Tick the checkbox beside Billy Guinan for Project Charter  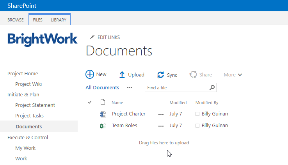[197, 114]
